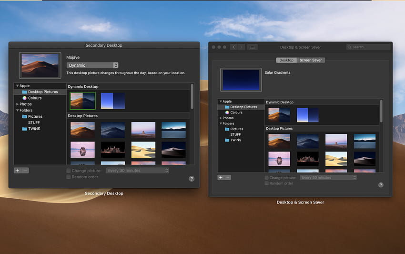
Task: Switch to the Desktop tab
Action: click(286, 60)
